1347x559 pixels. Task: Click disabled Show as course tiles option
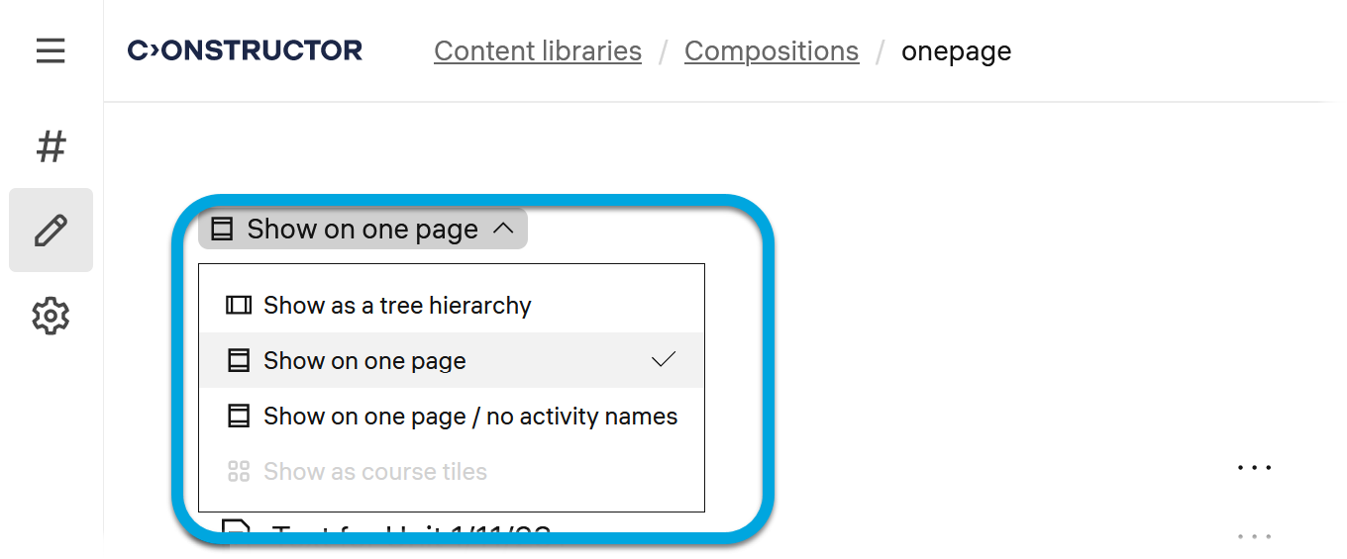pos(375,472)
